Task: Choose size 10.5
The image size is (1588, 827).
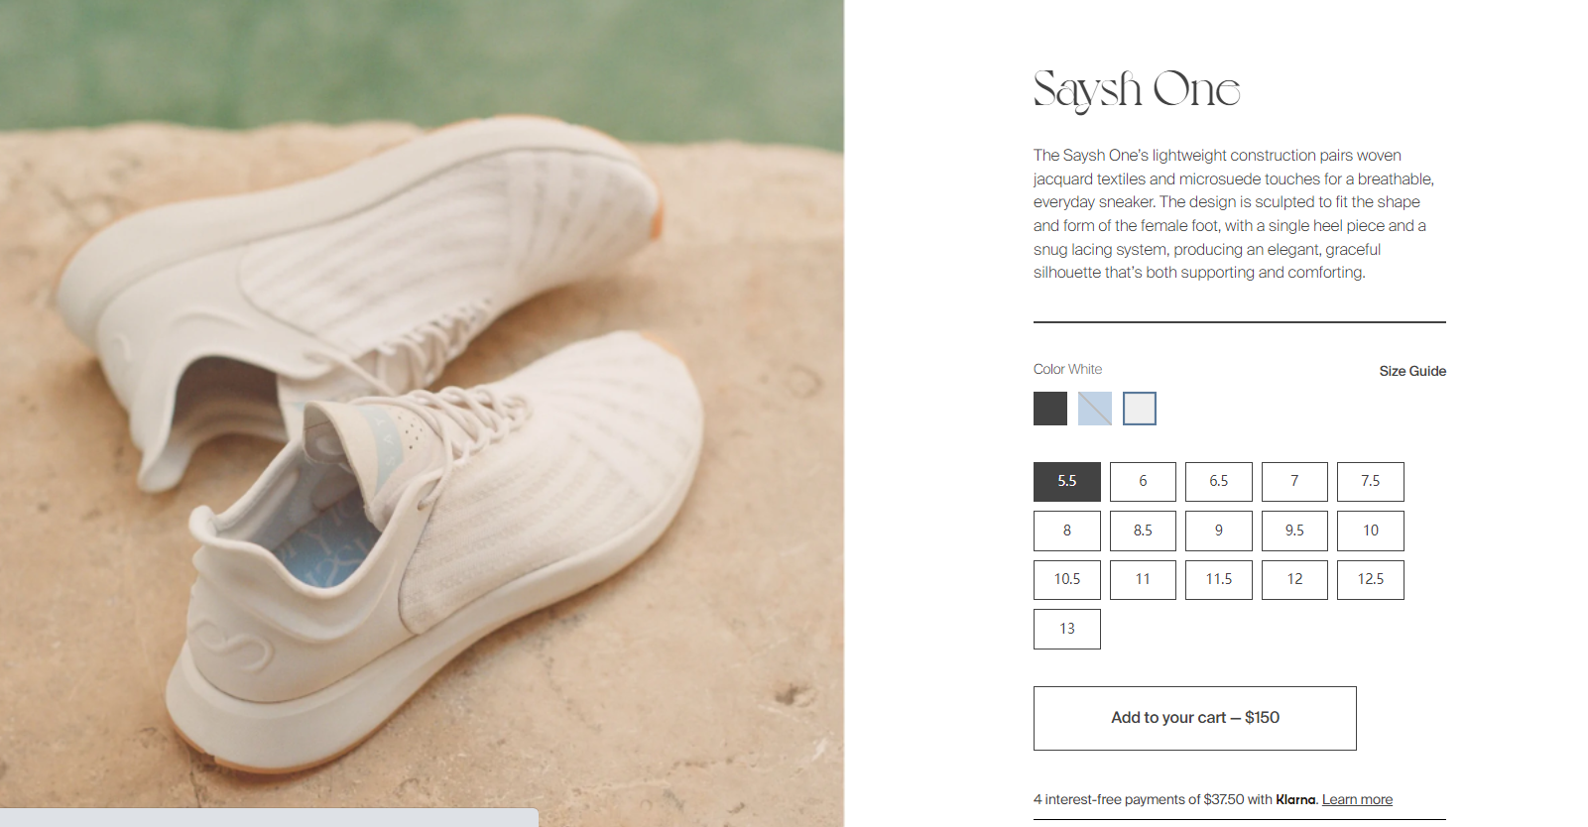Action: 1067,579
